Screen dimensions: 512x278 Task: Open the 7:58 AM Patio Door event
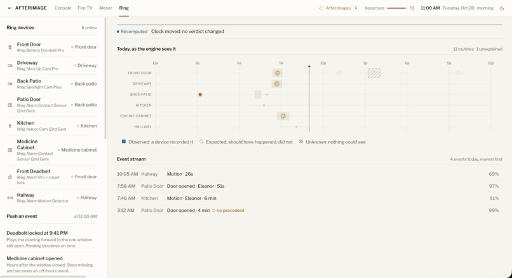click(x=308, y=186)
